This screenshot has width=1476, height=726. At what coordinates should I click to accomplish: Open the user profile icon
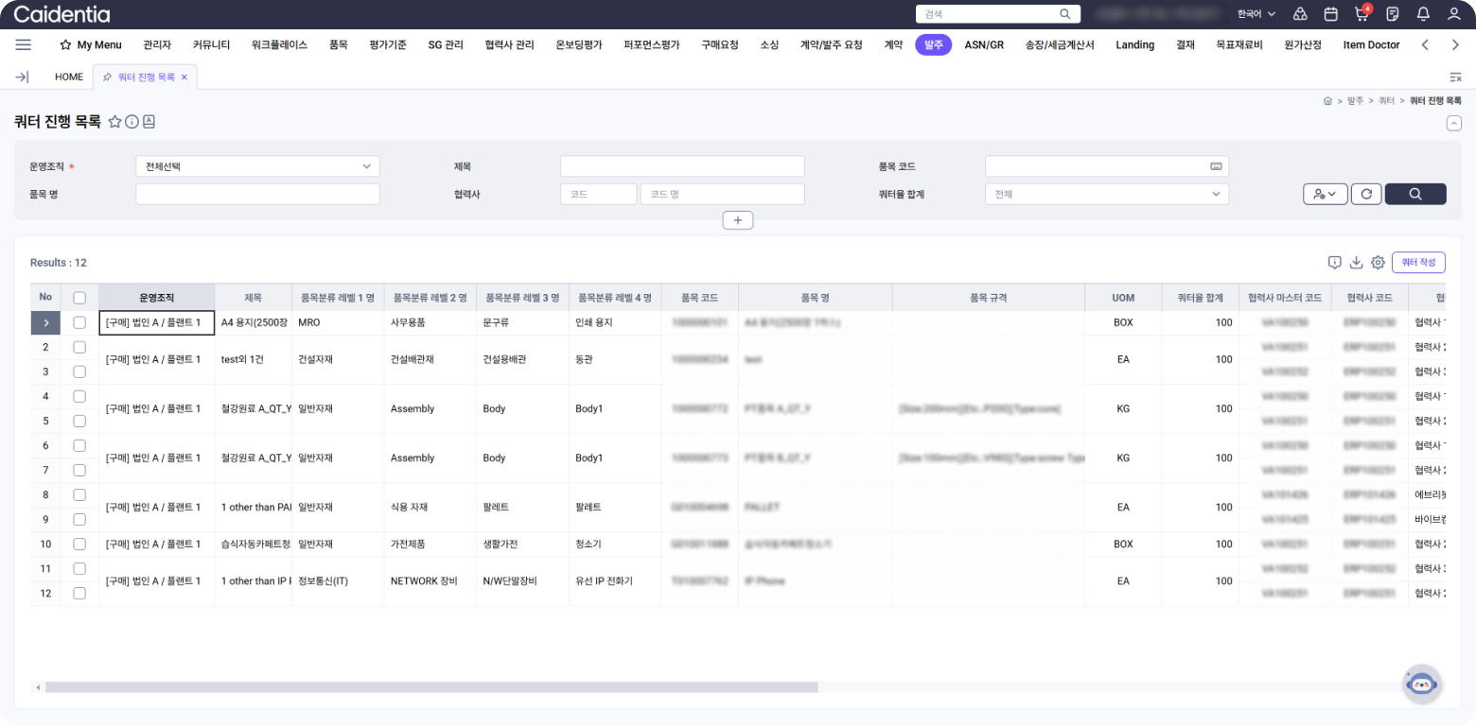pos(1454,14)
